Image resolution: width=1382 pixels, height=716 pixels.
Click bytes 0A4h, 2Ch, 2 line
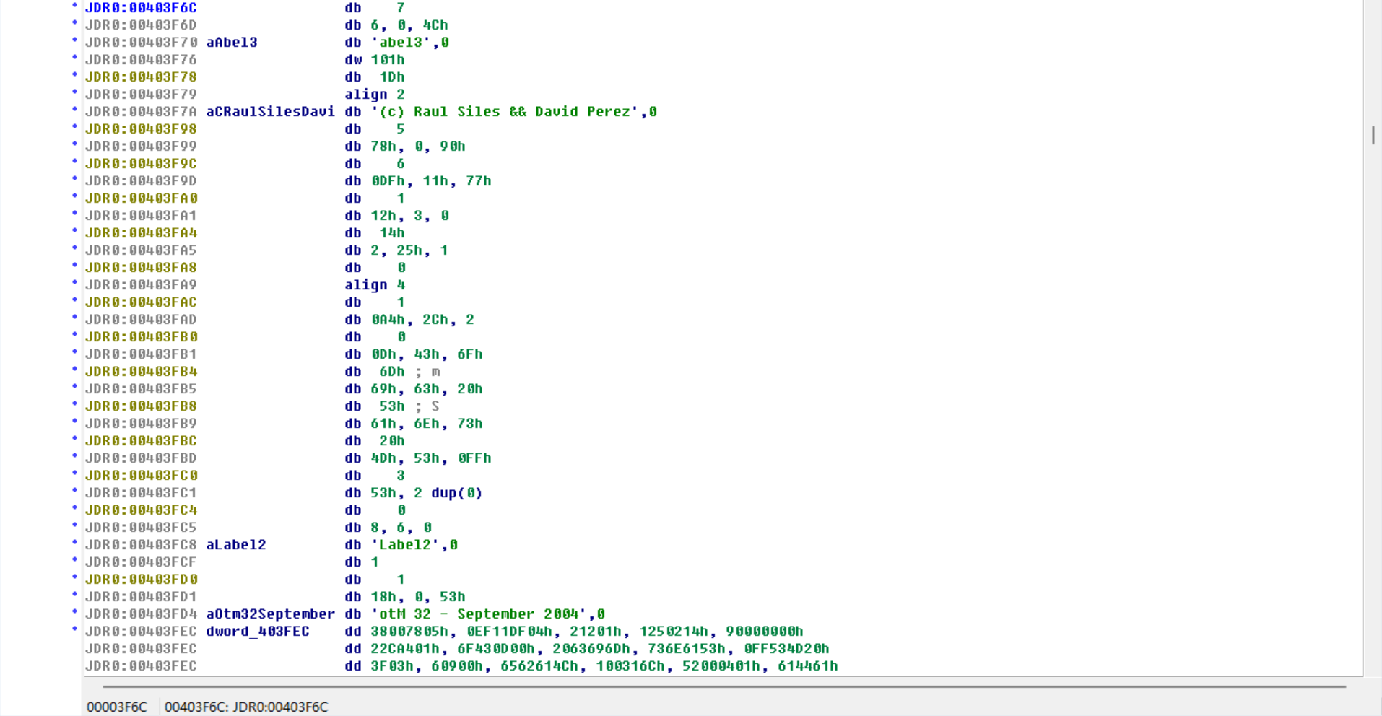(409, 320)
